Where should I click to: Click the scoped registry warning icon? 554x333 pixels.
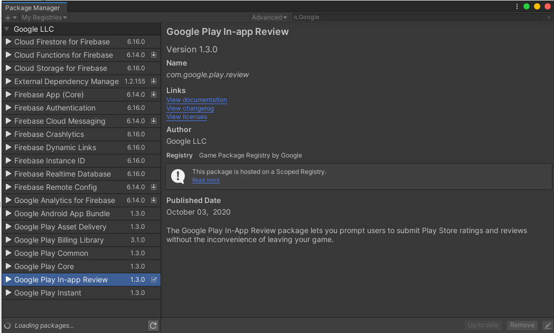pyautogui.click(x=178, y=176)
